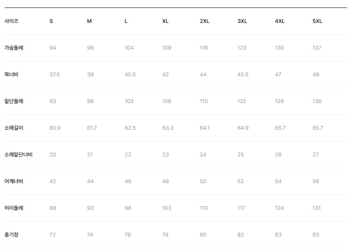Select the 37.5 neck width value
Image resolution: width=352 pixels, height=252 pixels.
click(x=55, y=75)
